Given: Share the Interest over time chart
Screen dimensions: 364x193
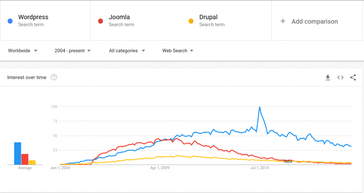Looking at the screenshot, I should (x=353, y=77).
